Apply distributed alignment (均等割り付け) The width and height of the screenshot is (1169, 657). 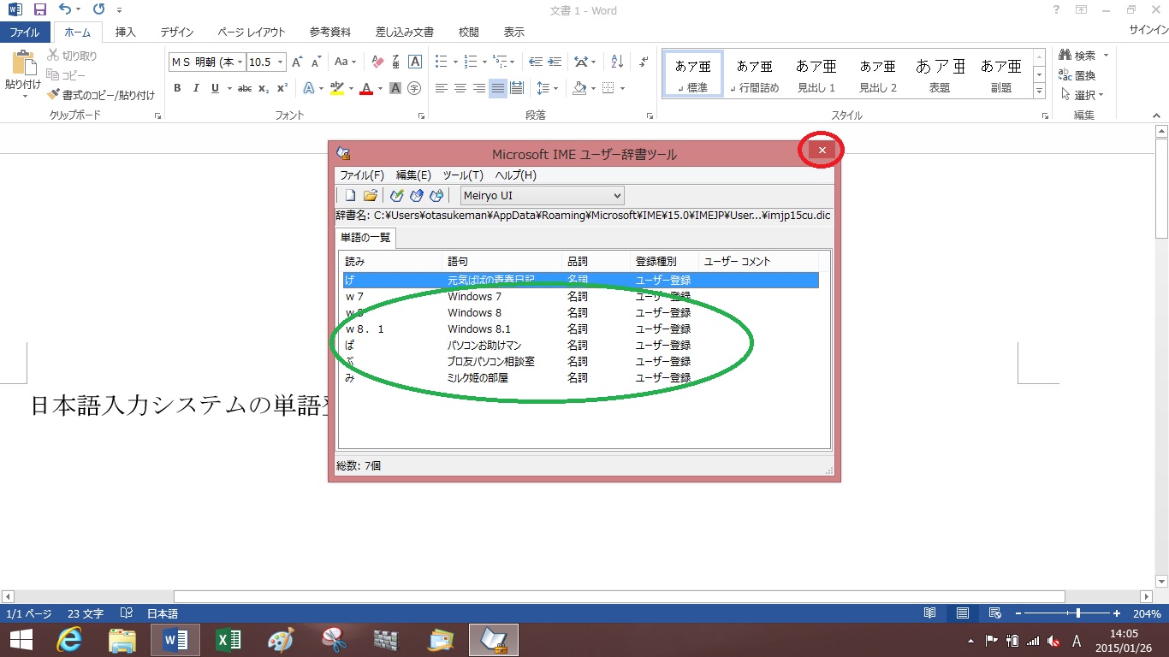pos(517,88)
